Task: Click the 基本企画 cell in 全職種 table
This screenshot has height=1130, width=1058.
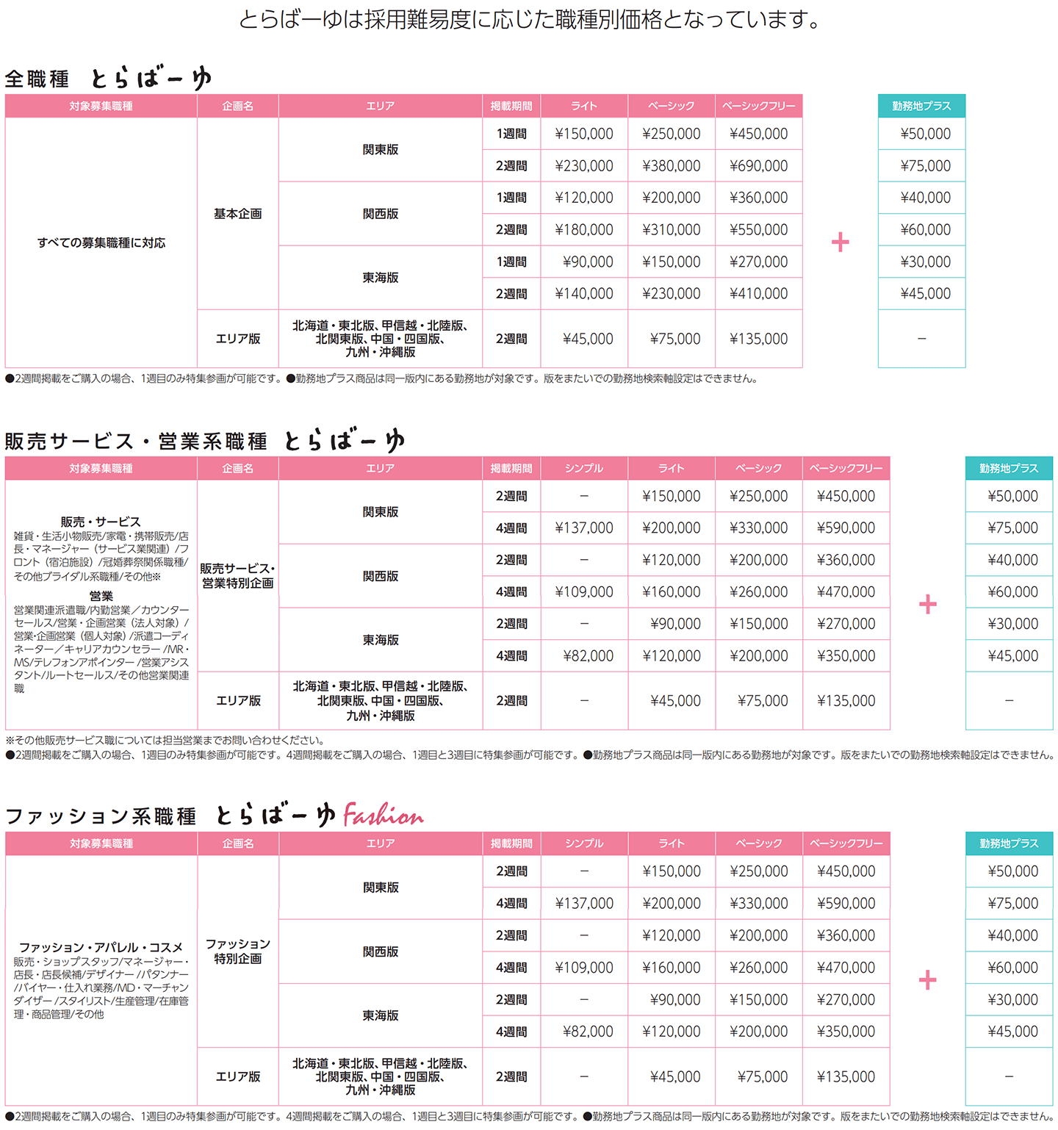Action: point(238,214)
